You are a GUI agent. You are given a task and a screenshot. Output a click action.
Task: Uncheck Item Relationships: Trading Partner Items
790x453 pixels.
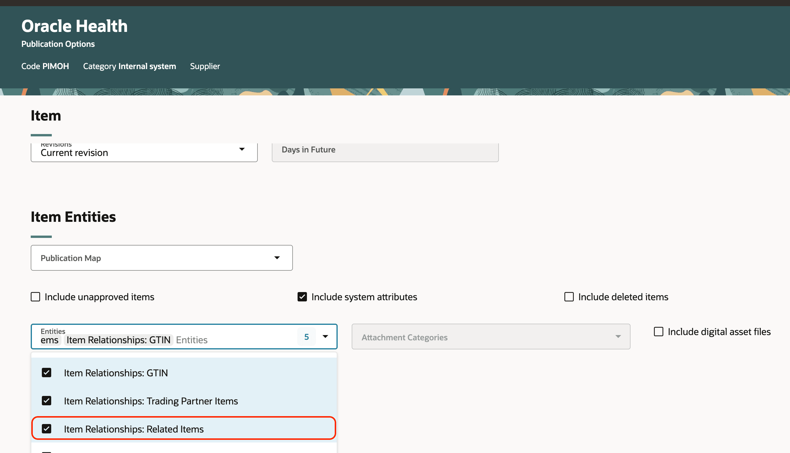pyautogui.click(x=46, y=401)
